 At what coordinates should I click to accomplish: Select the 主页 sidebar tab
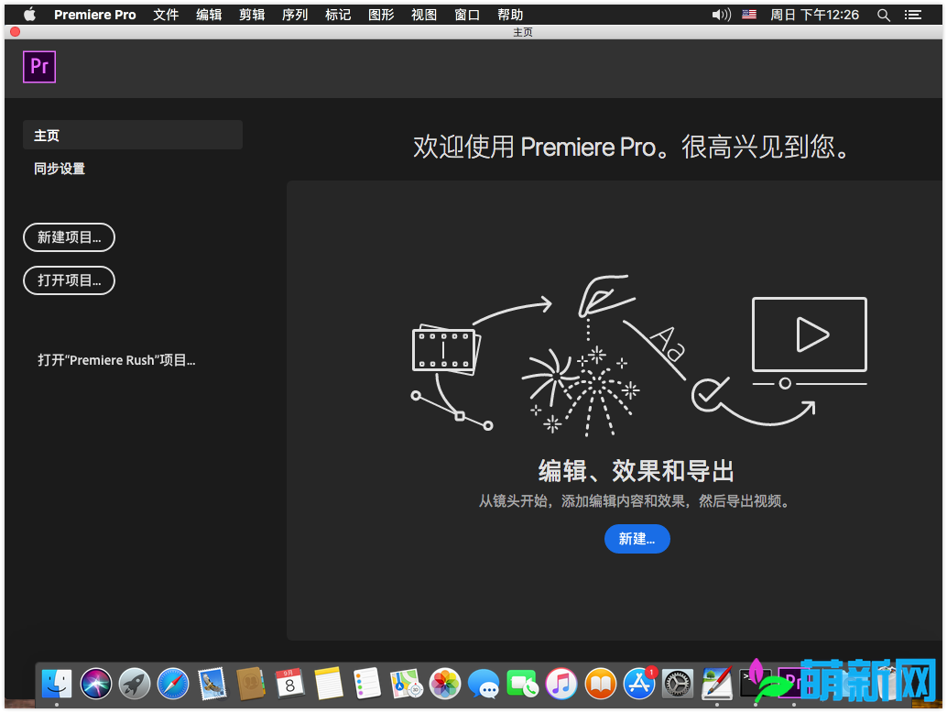(133, 135)
